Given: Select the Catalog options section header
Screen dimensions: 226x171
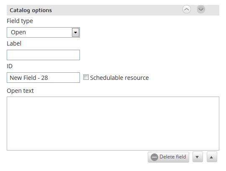Looking at the screenshot, I should [113, 10].
